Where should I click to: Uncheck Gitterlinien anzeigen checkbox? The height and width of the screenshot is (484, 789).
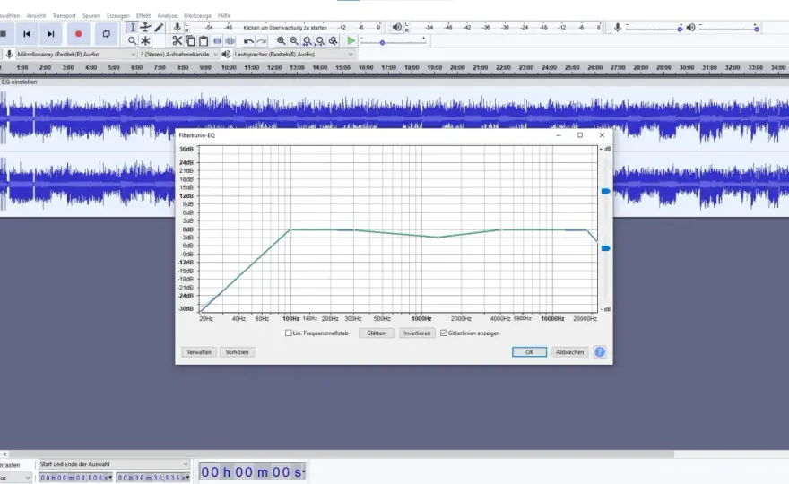click(x=444, y=333)
